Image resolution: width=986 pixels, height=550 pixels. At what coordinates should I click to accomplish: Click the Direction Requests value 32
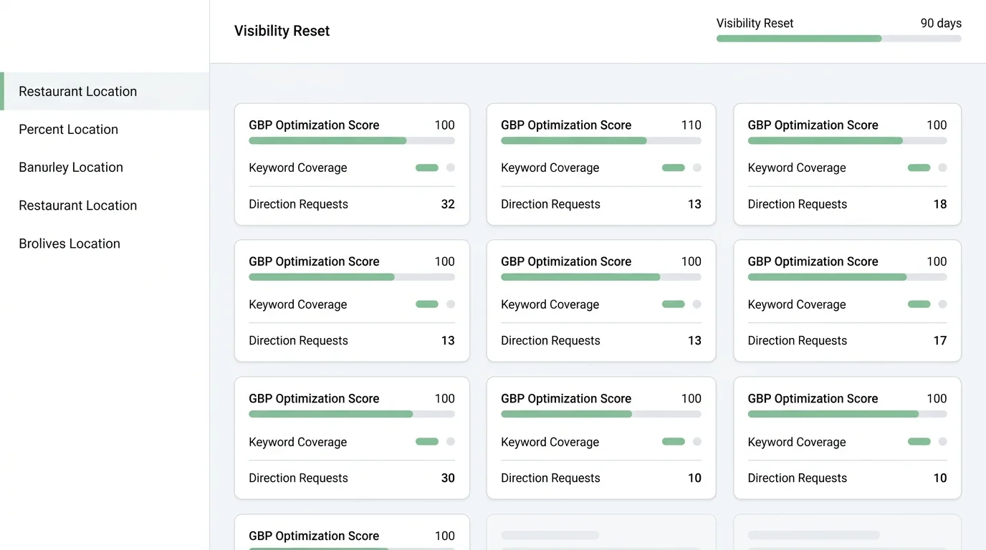click(448, 204)
